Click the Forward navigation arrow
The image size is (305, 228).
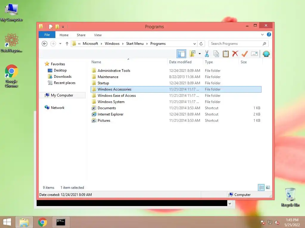coord(53,44)
